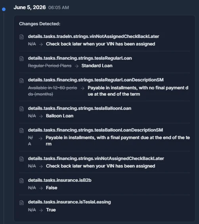The height and width of the screenshot is (224, 199).
Task: Click document icon beside teslaBalloonLoan key
Action: (21, 109)
